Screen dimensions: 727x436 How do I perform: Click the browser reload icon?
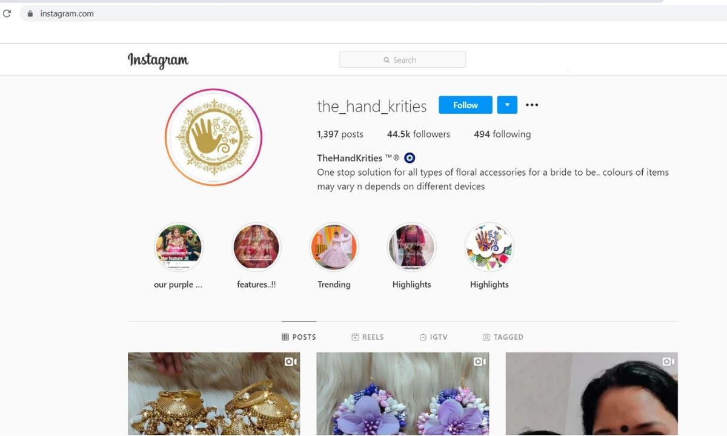[x=7, y=13]
